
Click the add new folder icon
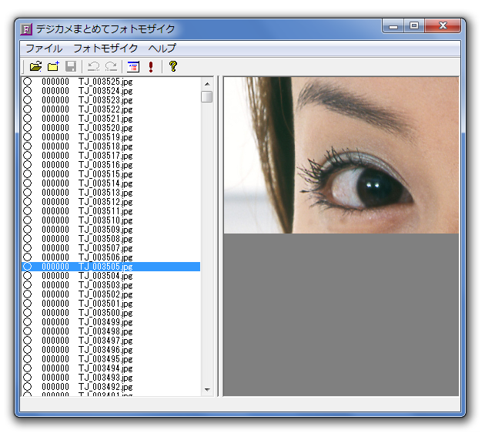click(53, 66)
